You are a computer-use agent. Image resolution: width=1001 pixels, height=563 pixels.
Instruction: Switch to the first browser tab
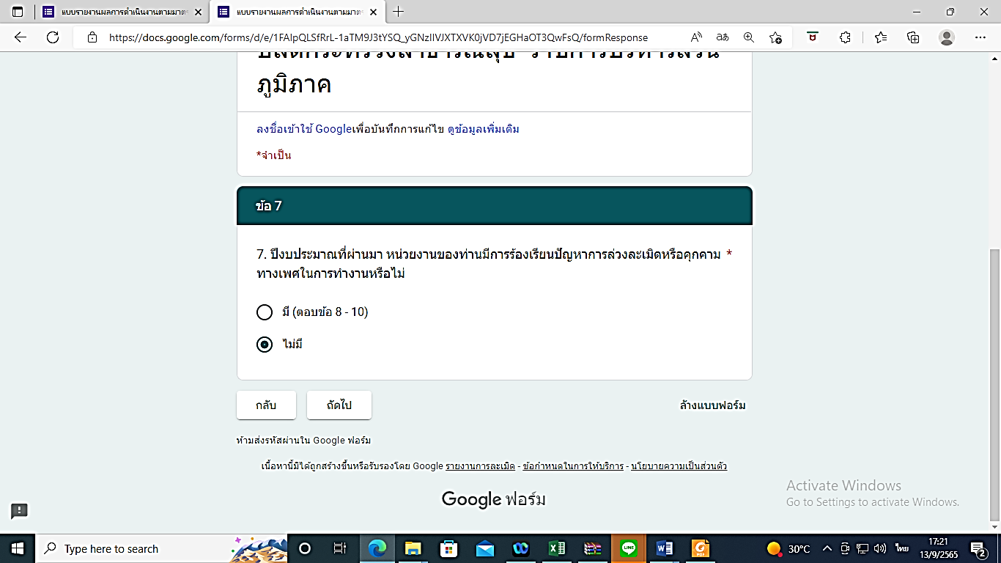[x=122, y=12]
